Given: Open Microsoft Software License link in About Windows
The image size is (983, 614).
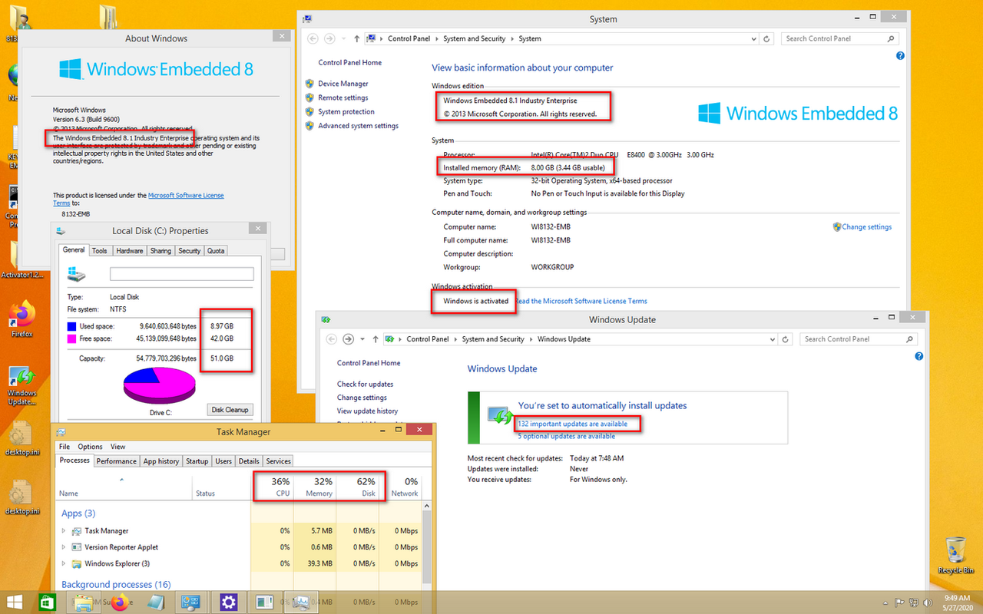Looking at the screenshot, I should (x=186, y=196).
